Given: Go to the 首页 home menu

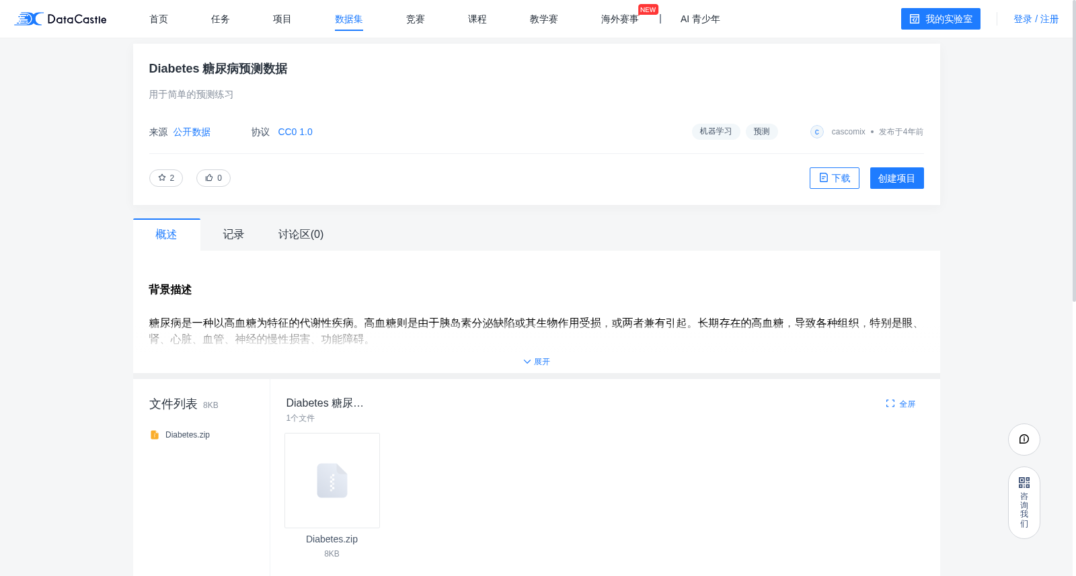Looking at the screenshot, I should (159, 19).
